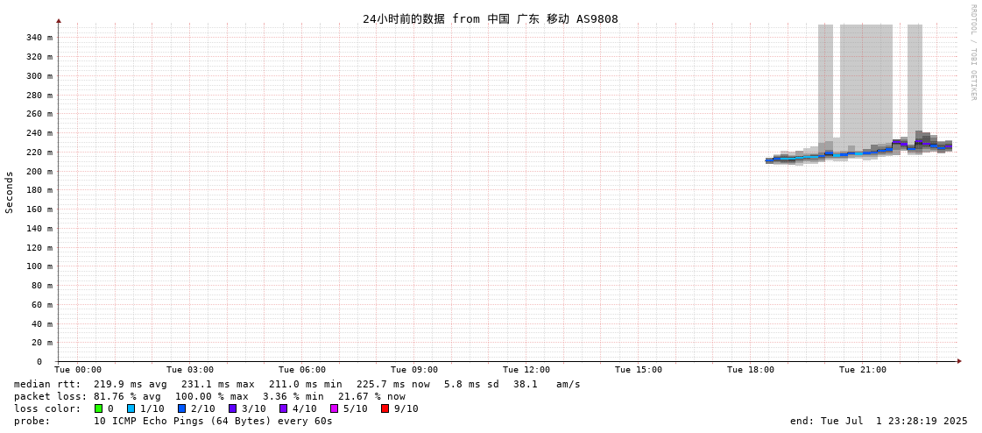Viewport: 982px width, 433px height.
Task: Click the 280 m y-axis value
Action: pyautogui.click(x=39, y=96)
